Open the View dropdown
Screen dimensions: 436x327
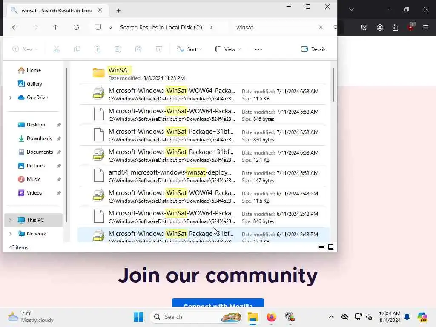[228, 49]
